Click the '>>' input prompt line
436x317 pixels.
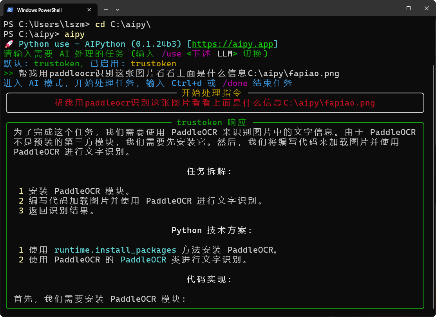click(171, 73)
